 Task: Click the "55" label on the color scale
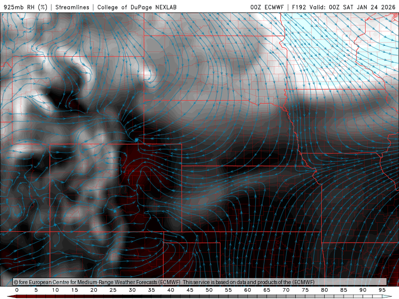[228, 290]
